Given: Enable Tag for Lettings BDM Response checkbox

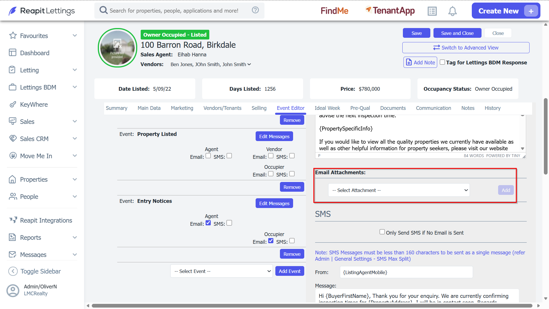Looking at the screenshot, I should (442, 62).
